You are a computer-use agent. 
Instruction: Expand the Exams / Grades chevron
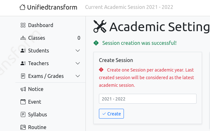[77, 76]
